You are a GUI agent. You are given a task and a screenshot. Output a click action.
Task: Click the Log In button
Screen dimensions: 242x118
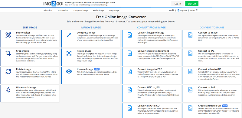coord(178,4)
